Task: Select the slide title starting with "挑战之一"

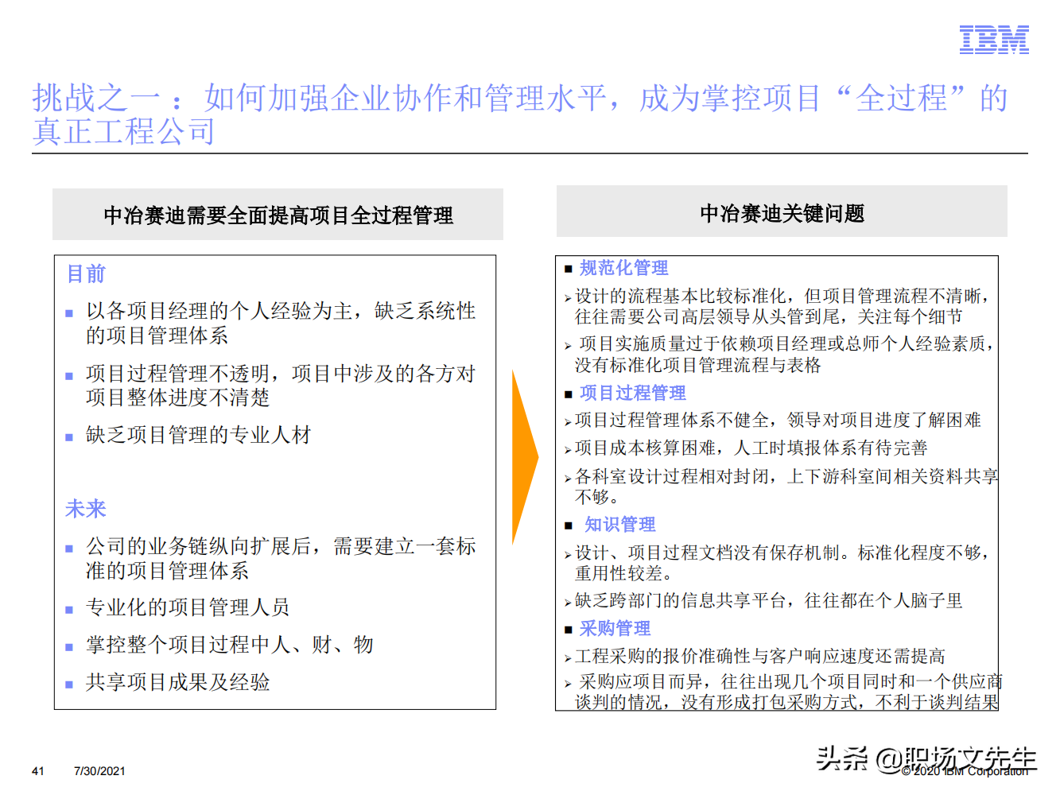Action: [520, 114]
